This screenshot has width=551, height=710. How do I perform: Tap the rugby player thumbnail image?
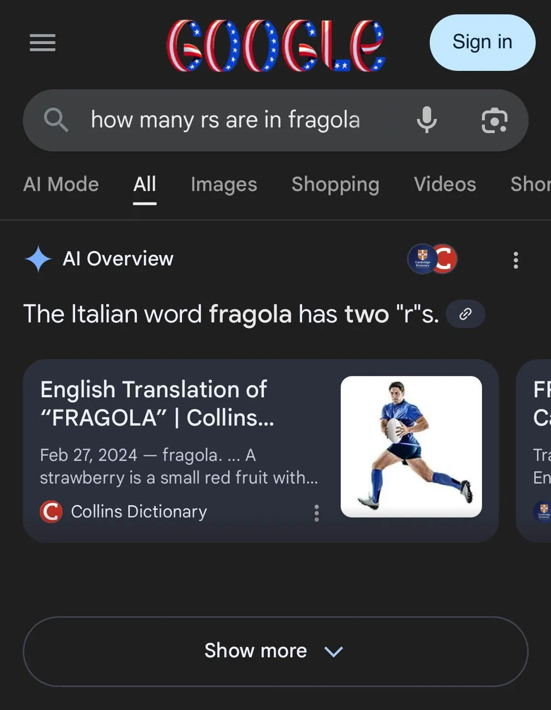(411, 446)
